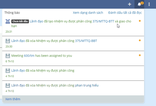Open the 375/MTTQ-BBT link in deleted notification
Screen dimensions: 156x106
tap(86, 41)
